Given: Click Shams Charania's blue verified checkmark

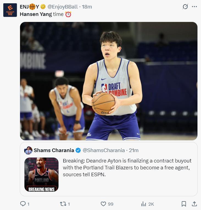Looking at the screenshot, I should 78,150.
